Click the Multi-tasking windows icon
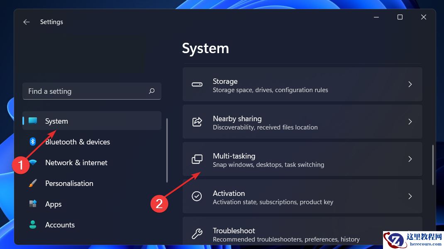444x249 pixels. click(x=197, y=159)
